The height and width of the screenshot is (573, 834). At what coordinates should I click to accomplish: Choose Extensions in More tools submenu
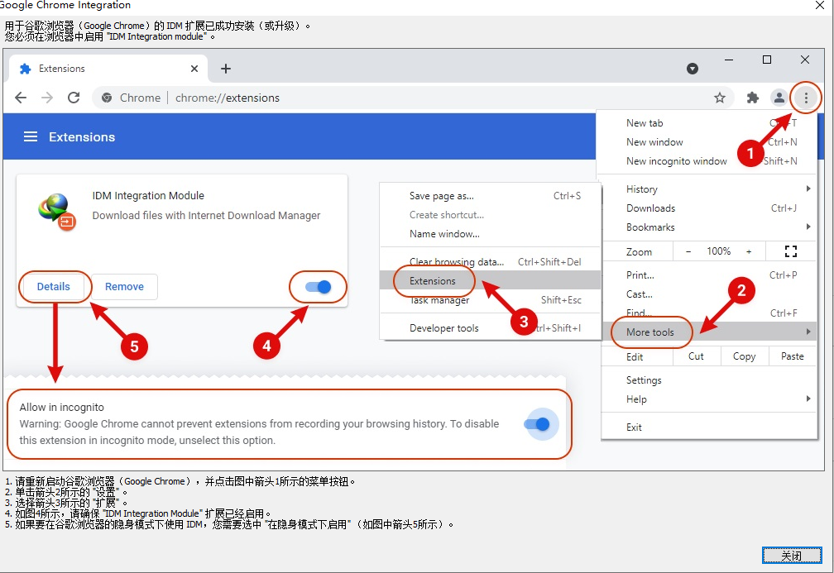point(490,280)
